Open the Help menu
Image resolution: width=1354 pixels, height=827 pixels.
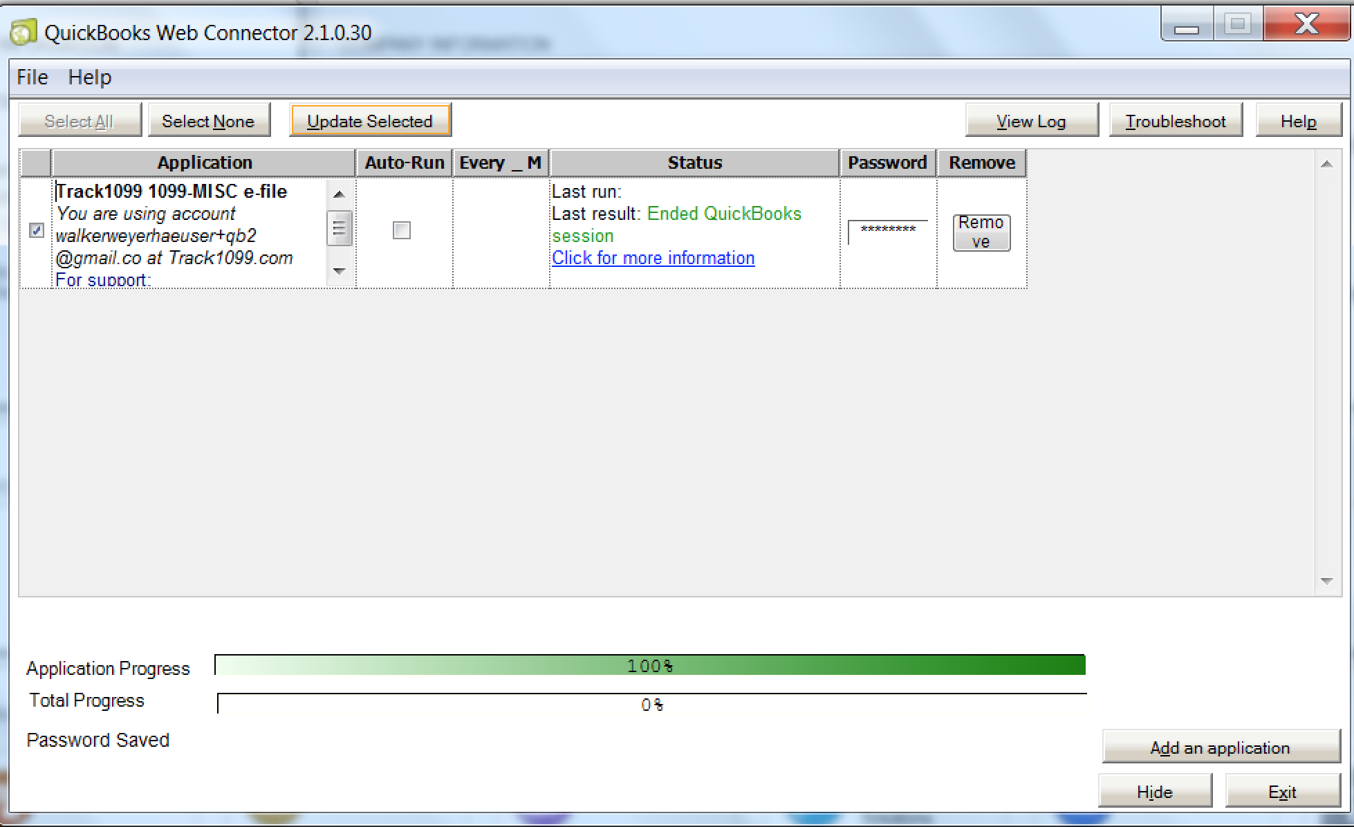click(89, 77)
